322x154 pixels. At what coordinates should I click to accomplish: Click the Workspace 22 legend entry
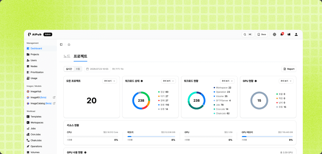(222, 88)
